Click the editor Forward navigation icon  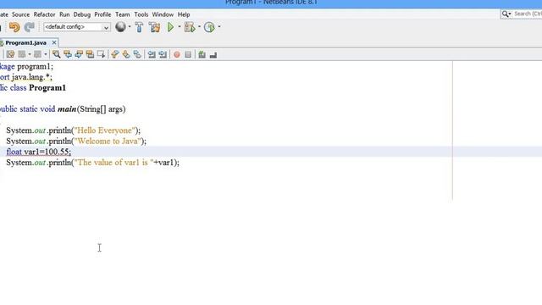tap(37, 54)
